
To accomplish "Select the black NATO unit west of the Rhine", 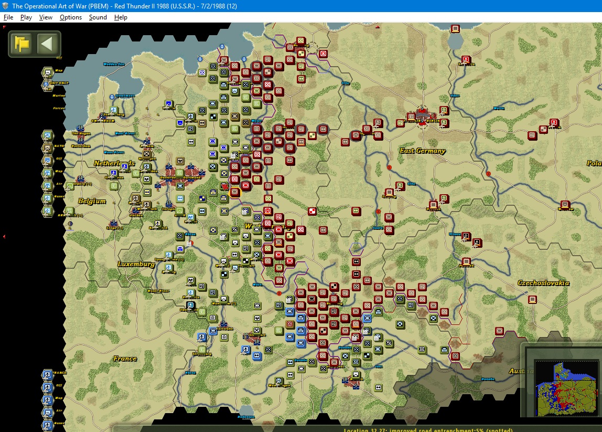I will pyautogui.click(x=190, y=305).
